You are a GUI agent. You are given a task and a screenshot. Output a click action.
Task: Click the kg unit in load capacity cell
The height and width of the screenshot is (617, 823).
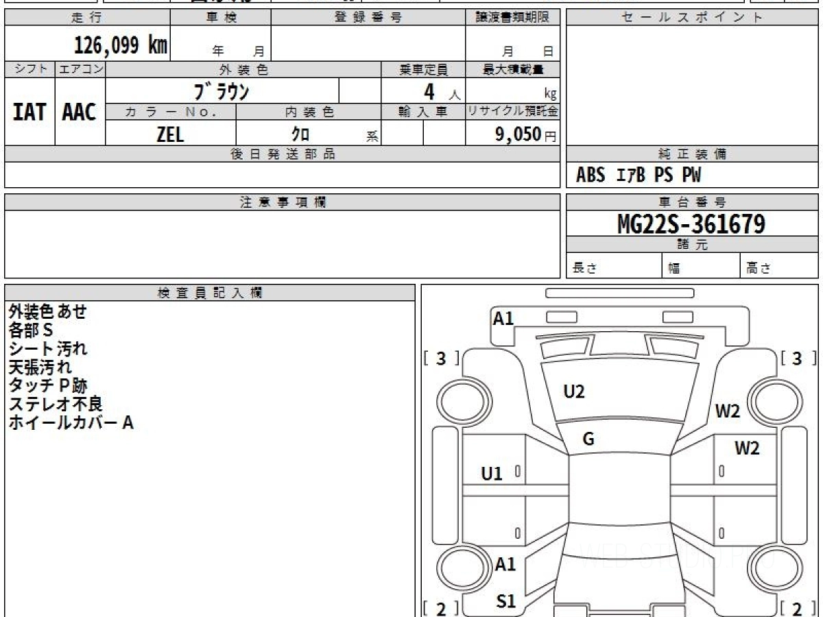(550, 95)
